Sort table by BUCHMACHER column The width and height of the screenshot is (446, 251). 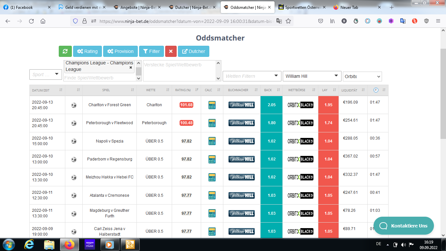(242, 90)
